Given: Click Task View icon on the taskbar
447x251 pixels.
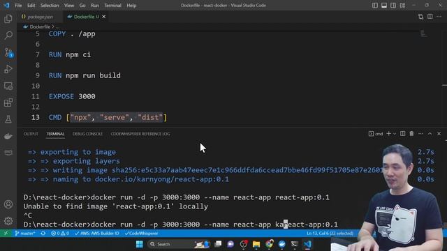Looking at the screenshot, I should tap(218, 244).
